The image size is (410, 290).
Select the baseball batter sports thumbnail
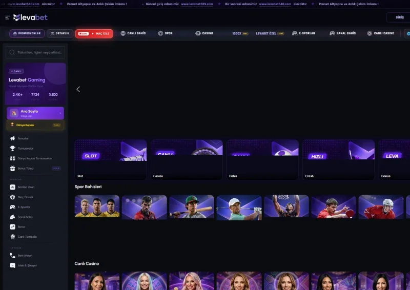(x=192, y=206)
